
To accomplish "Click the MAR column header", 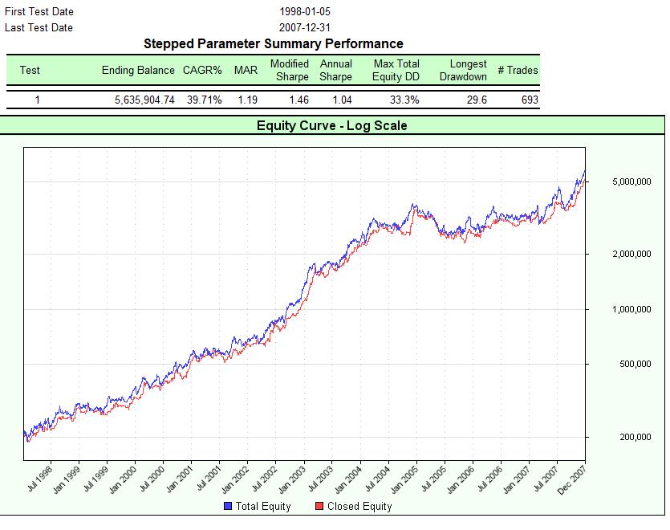I will pyautogui.click(x=245, y=70).
